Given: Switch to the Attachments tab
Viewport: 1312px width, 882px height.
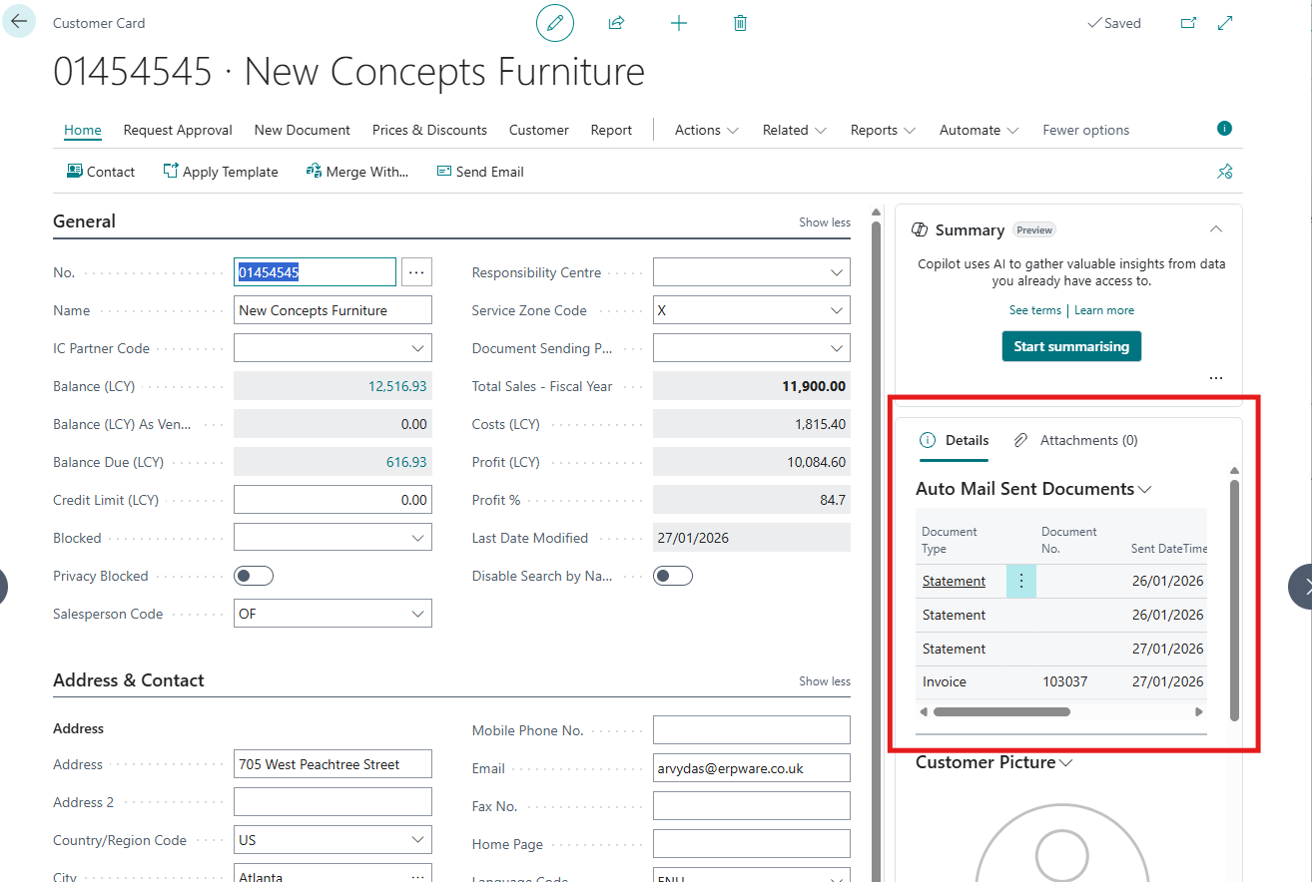Looking at the screenshot, I should click(x=1076, y=440).
